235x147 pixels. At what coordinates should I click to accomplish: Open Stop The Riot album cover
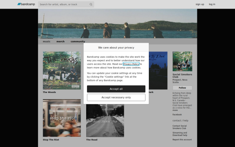click(x=62, y=118)
